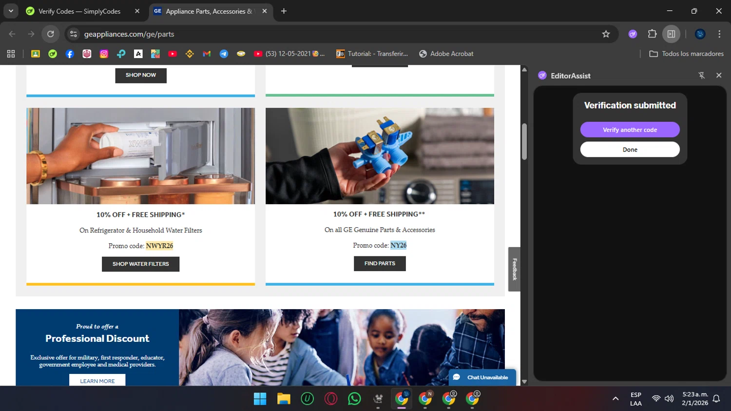Open the Todos los marcadores folder

[x=686, y=54]
